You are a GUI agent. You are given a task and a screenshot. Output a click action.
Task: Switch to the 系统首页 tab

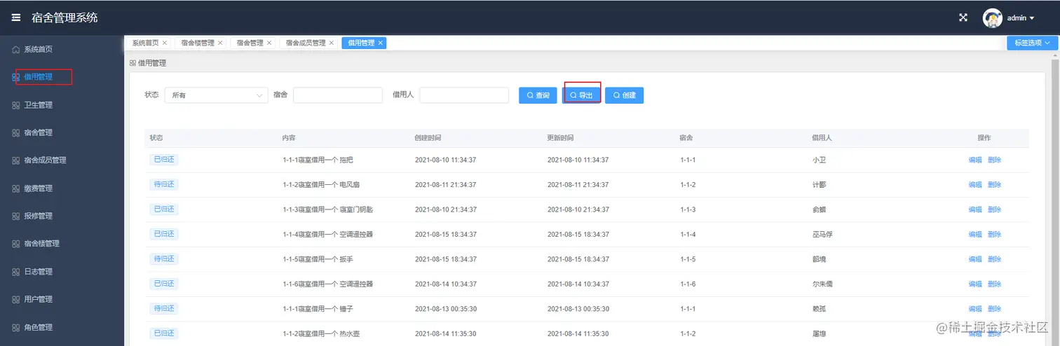point(145,43)
